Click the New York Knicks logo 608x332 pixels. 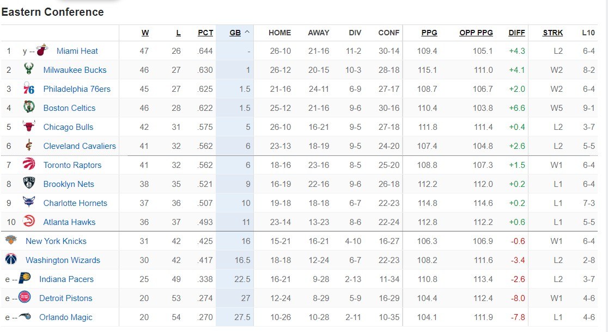[x=11, y=241]
